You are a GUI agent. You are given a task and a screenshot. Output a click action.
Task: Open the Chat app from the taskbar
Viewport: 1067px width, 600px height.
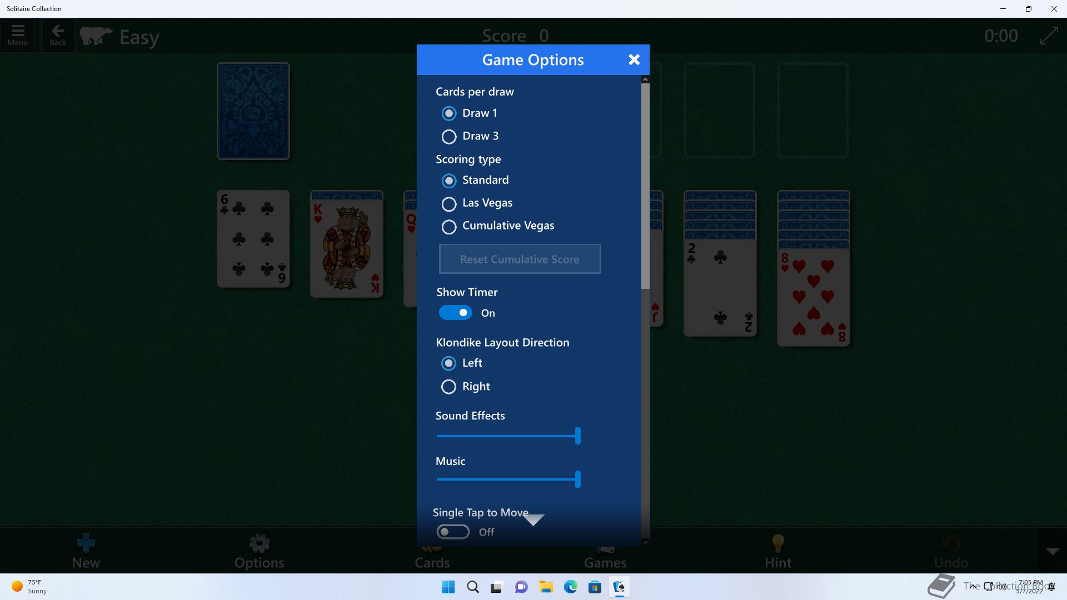click(x=521, y=587)
